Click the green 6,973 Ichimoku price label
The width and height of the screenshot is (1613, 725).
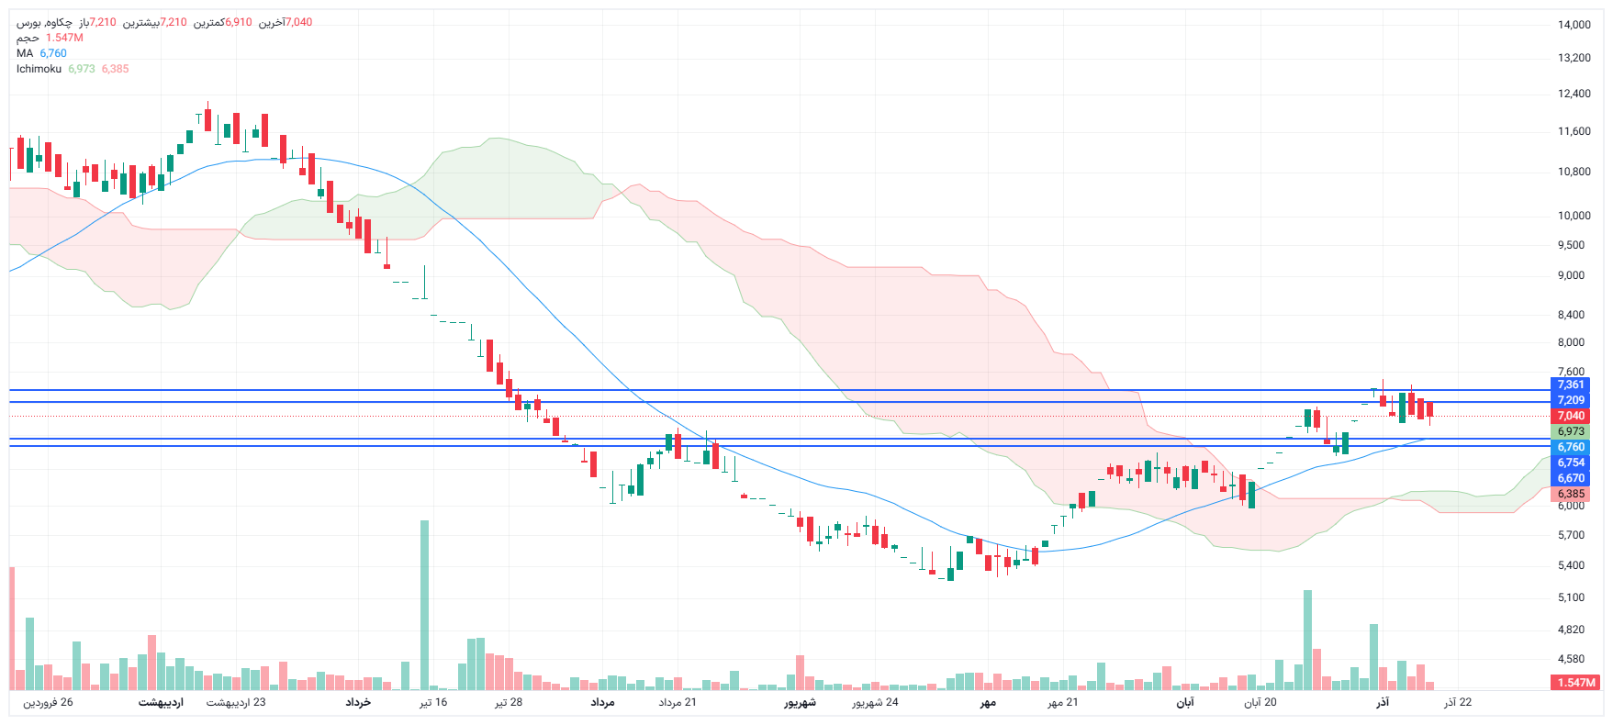[x=1571, y=431]
